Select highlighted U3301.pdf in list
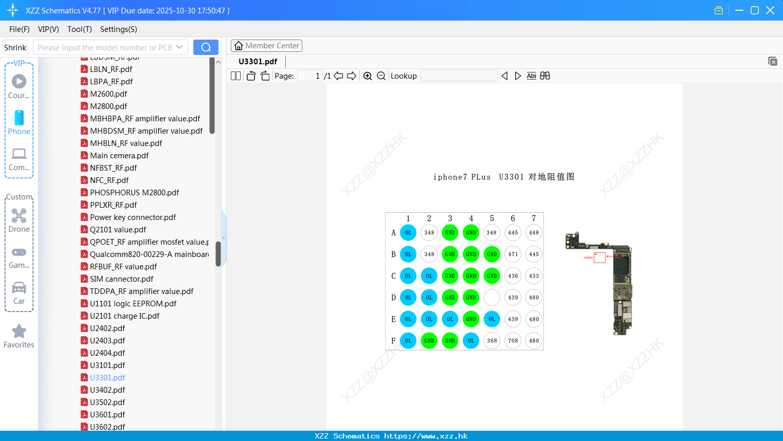 coord(103,377)
